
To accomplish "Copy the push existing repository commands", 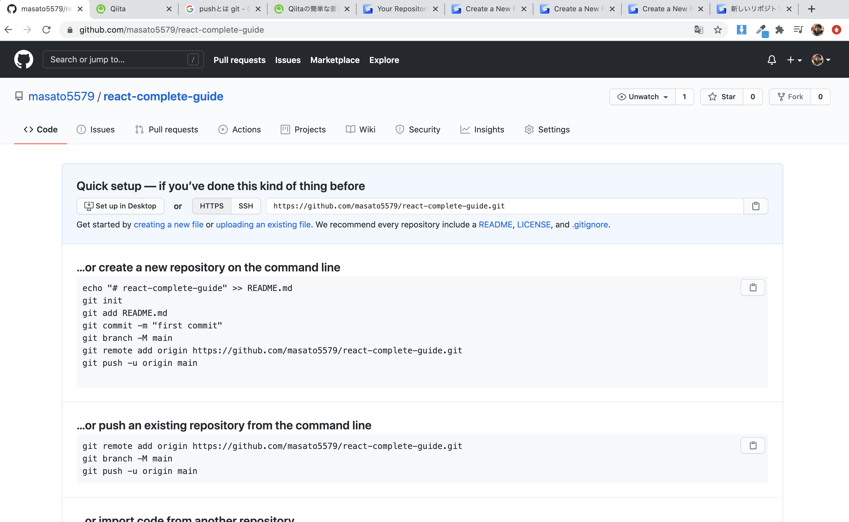I will [753, 445].
